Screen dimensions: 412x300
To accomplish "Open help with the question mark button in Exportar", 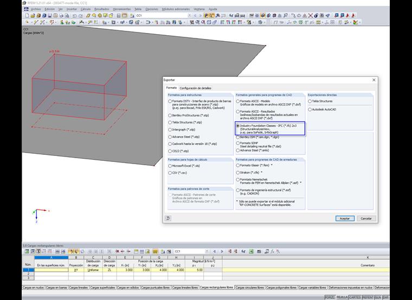I will pos(168,218).
